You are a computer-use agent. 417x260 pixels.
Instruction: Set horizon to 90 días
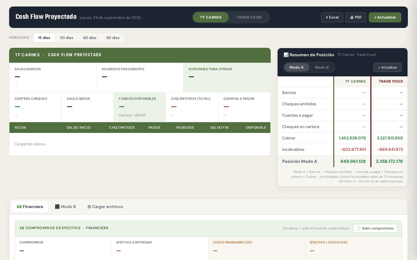[113, 38]
